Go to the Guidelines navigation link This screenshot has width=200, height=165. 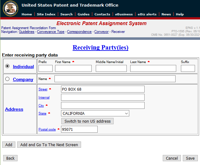point(27,32)
